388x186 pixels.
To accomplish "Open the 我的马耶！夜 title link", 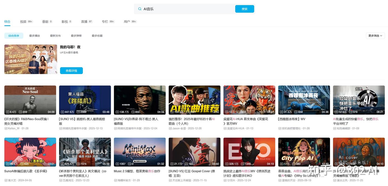I will click(x=70, y=47).
